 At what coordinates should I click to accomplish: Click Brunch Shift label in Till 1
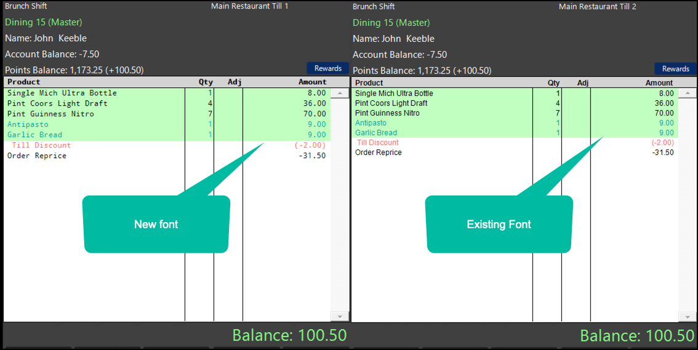tap(26, 6)
